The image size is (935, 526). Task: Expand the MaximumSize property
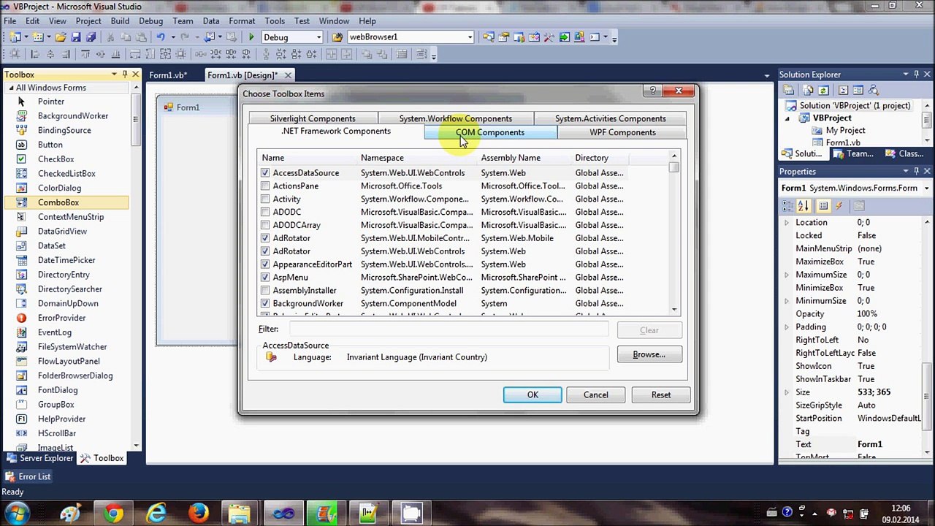(787, 275)
